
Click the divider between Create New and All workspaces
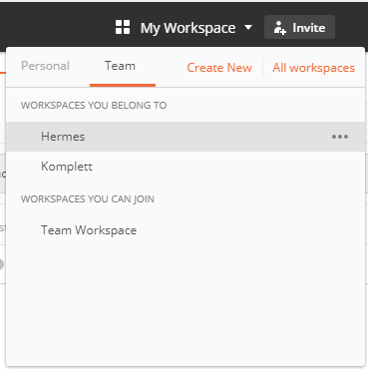[262, 67]
